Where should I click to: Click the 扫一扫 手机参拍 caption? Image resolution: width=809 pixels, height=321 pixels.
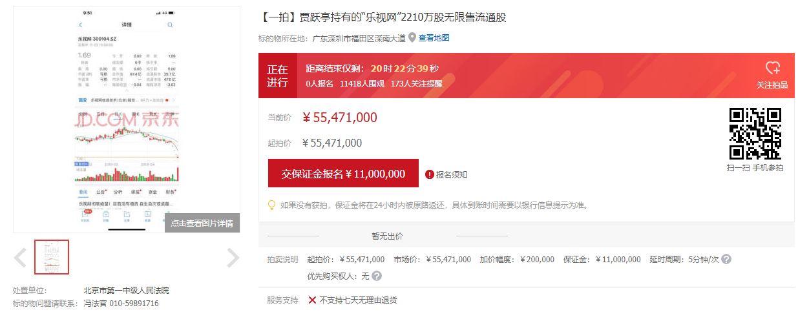click(755, 168)
